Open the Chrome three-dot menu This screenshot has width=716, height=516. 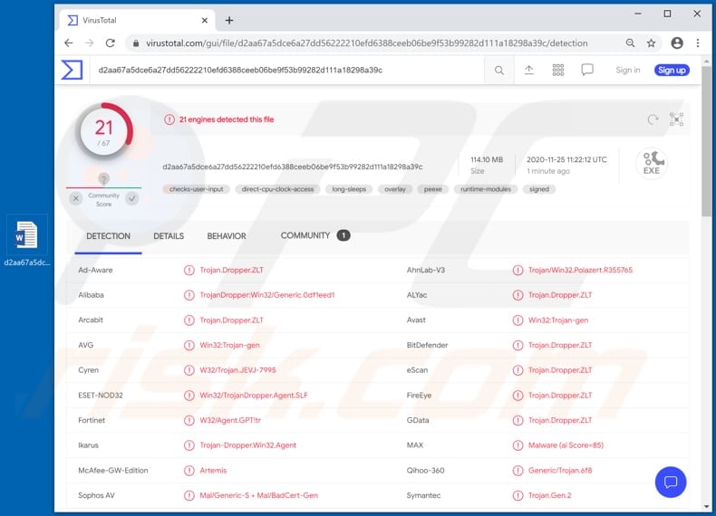click(x=698, y=43)
